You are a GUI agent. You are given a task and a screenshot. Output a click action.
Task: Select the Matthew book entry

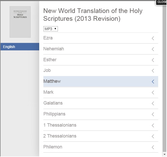(52, 81)
